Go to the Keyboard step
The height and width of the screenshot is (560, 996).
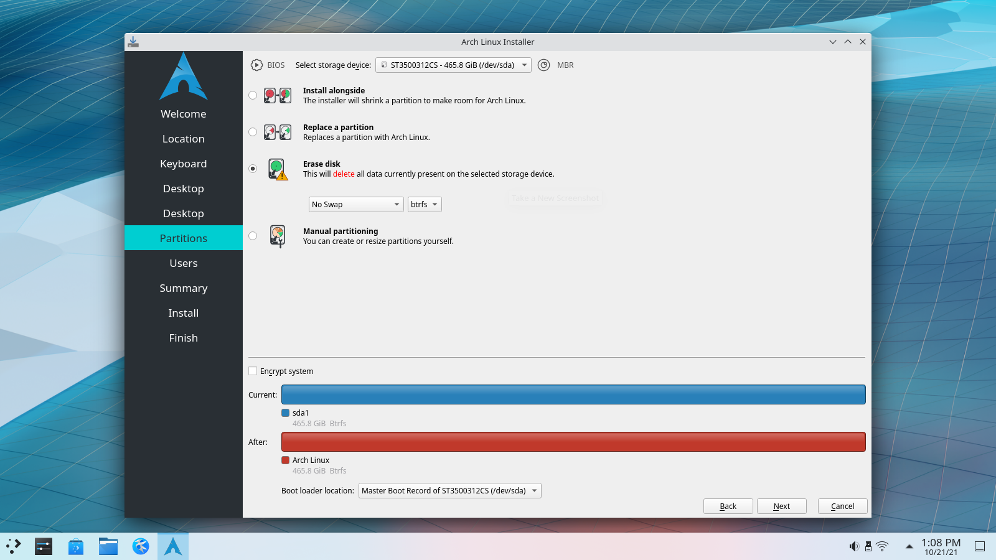tap(184, 164)
